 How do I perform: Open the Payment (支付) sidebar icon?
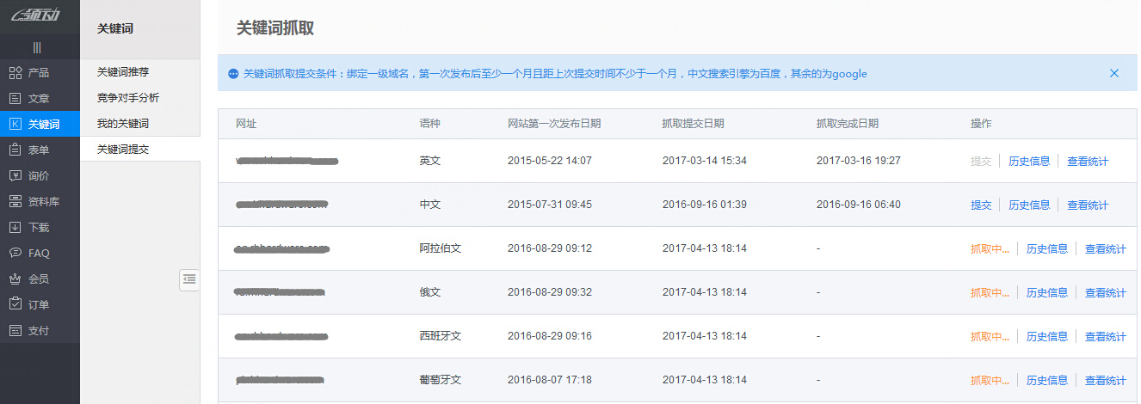point(15,330)
